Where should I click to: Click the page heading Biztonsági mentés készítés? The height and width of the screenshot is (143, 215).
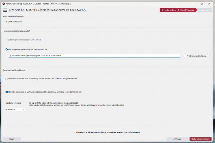click(48, 10)
